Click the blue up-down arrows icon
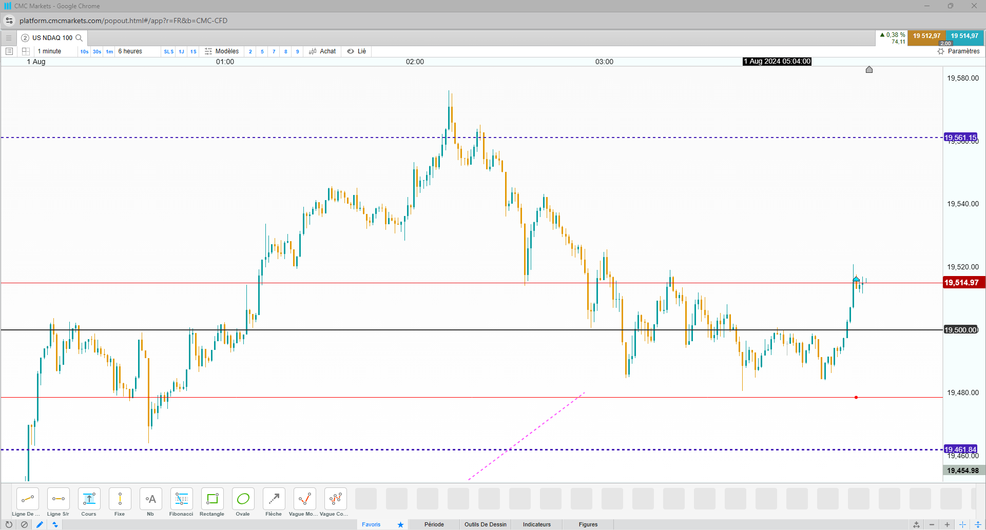 click(55, 524)
